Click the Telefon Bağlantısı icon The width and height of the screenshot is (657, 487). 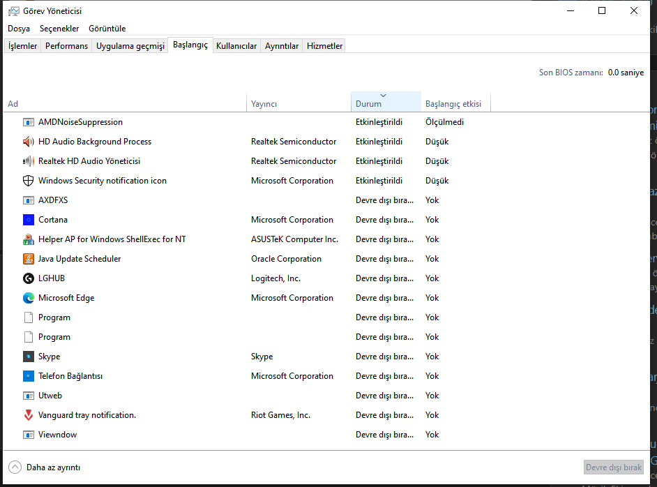pyautogui.click(x=28, y=376)
